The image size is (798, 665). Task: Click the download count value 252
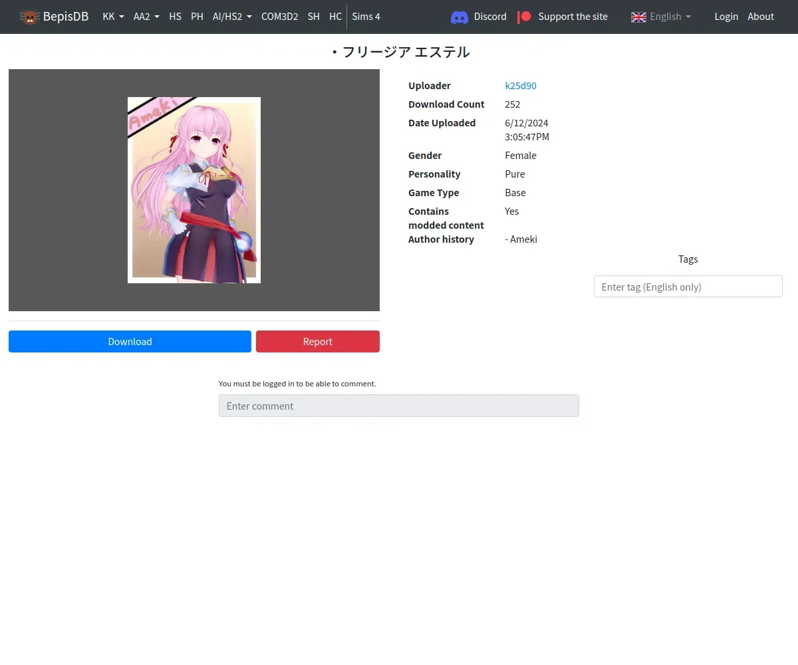point(513,104)
